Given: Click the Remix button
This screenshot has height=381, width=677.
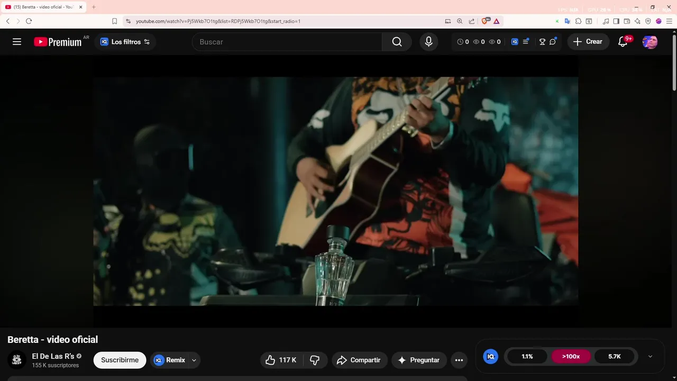Looking at the screenshot, I should (x=170, y=360).
